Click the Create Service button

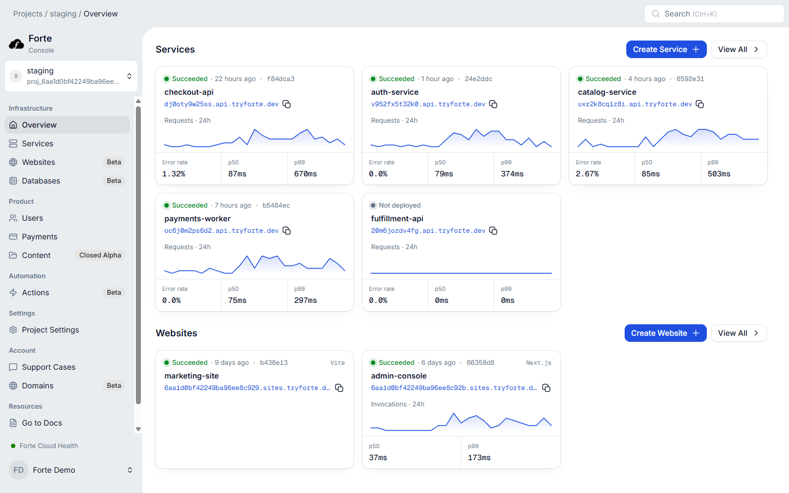(666, 49)
